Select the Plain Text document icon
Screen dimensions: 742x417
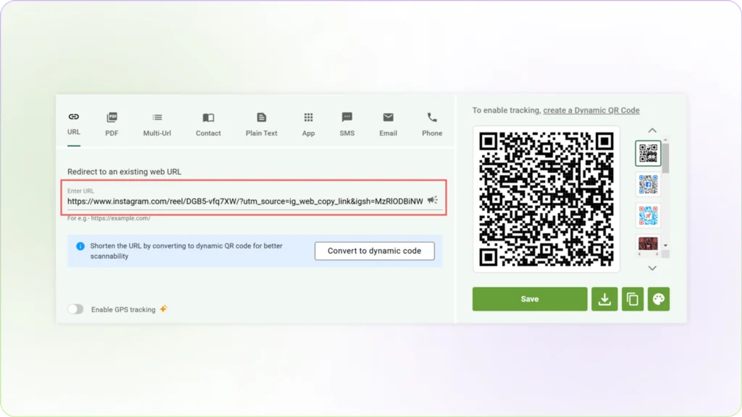coord(262,117)
